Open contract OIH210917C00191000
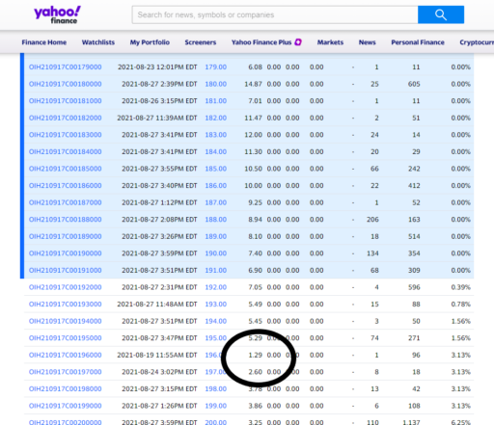The height and width of the screenshot is (425, 494). (x=66, y=271)
